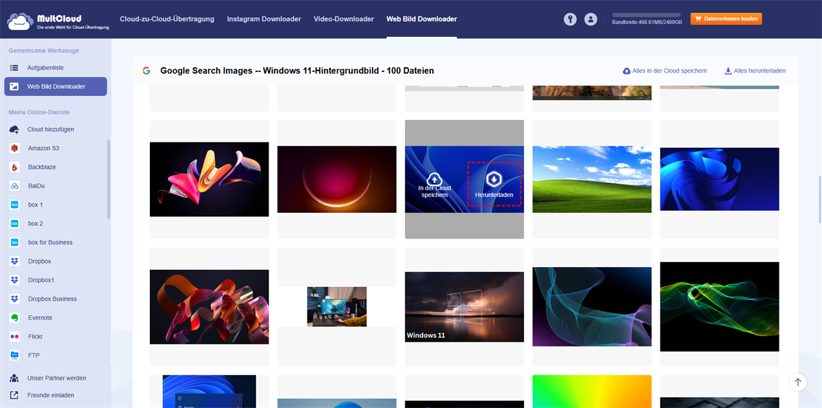Screen dimensions: 822x408
Task: Click In der Cloud speichern on hovered image
Action: 434,192
